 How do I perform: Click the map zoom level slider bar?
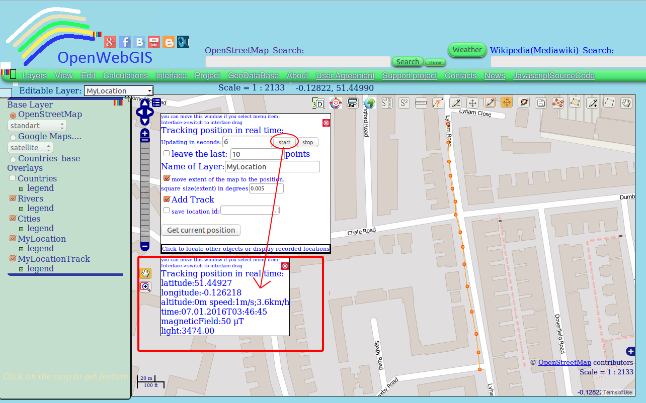pos(145,192)
